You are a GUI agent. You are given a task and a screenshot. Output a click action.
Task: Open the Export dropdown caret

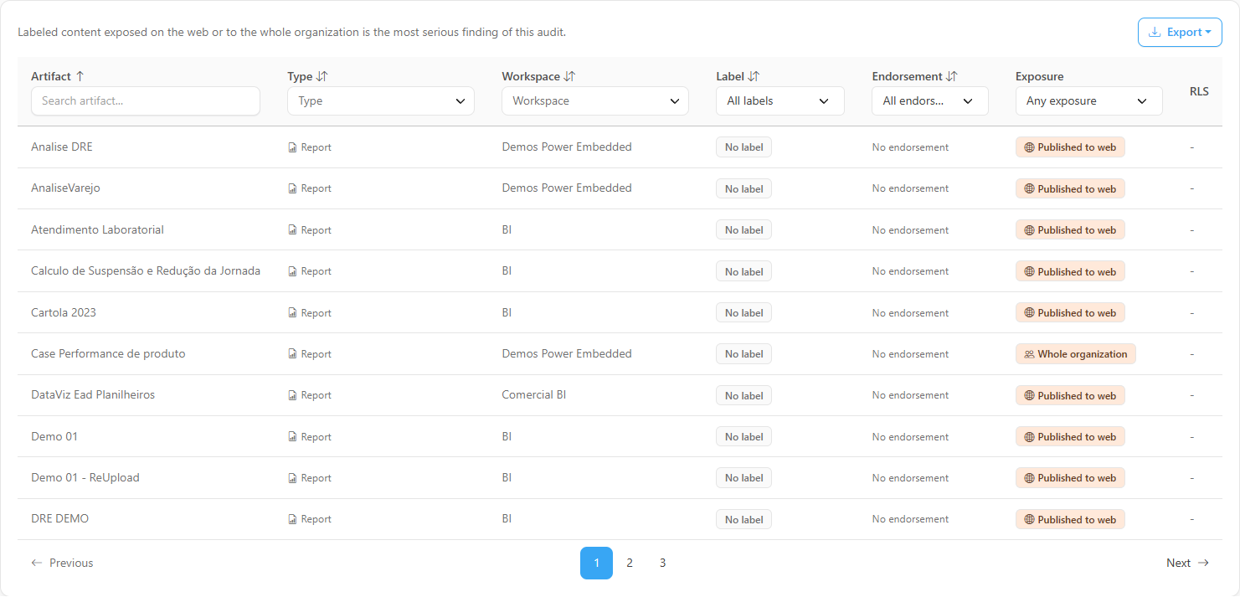1208,33
